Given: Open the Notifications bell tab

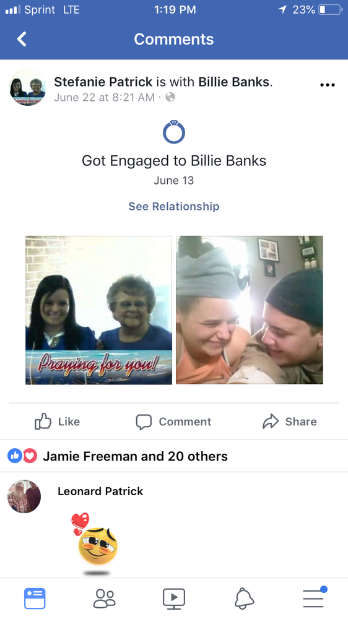Looking at the screenshot, I should (244, 599).
